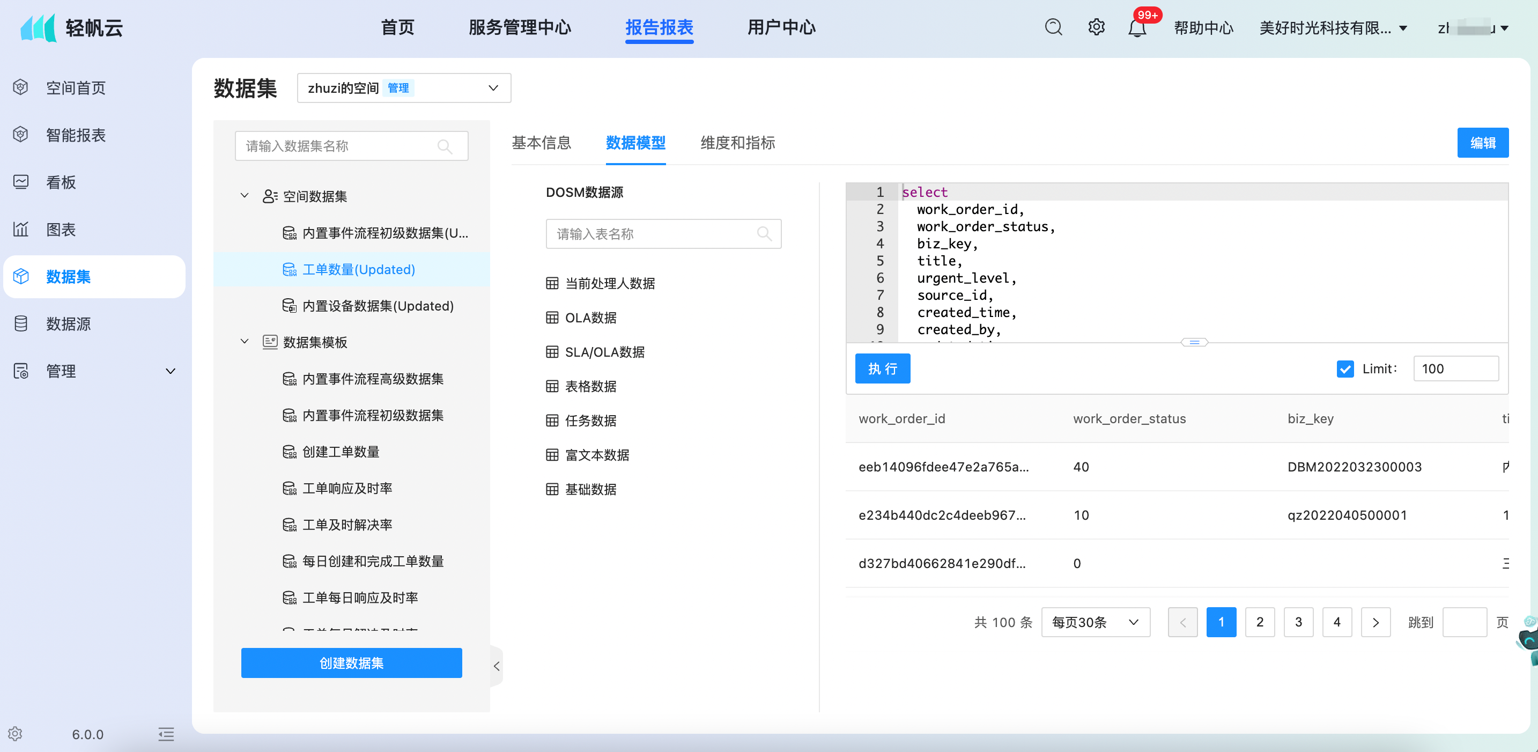Open the 每页30条 page size dropdown
The width and height of the screenshot is (1538, 752).
click(1095, 622)
